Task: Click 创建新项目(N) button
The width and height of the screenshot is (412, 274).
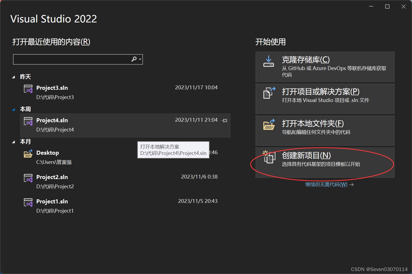Action: pyautogui.click(x=325, y=163)
